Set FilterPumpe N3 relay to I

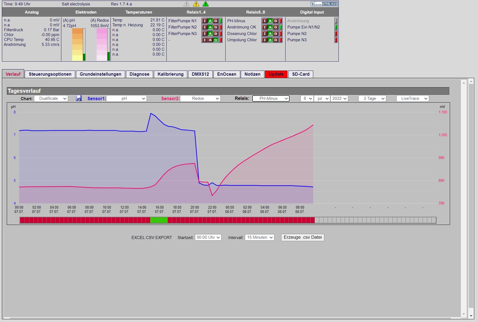tap(205, 34)
